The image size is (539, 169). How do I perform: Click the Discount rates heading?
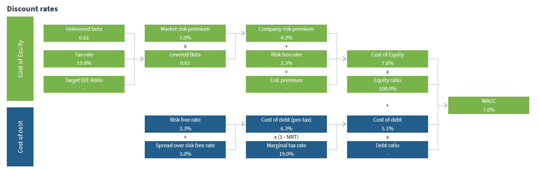(32, 9)
